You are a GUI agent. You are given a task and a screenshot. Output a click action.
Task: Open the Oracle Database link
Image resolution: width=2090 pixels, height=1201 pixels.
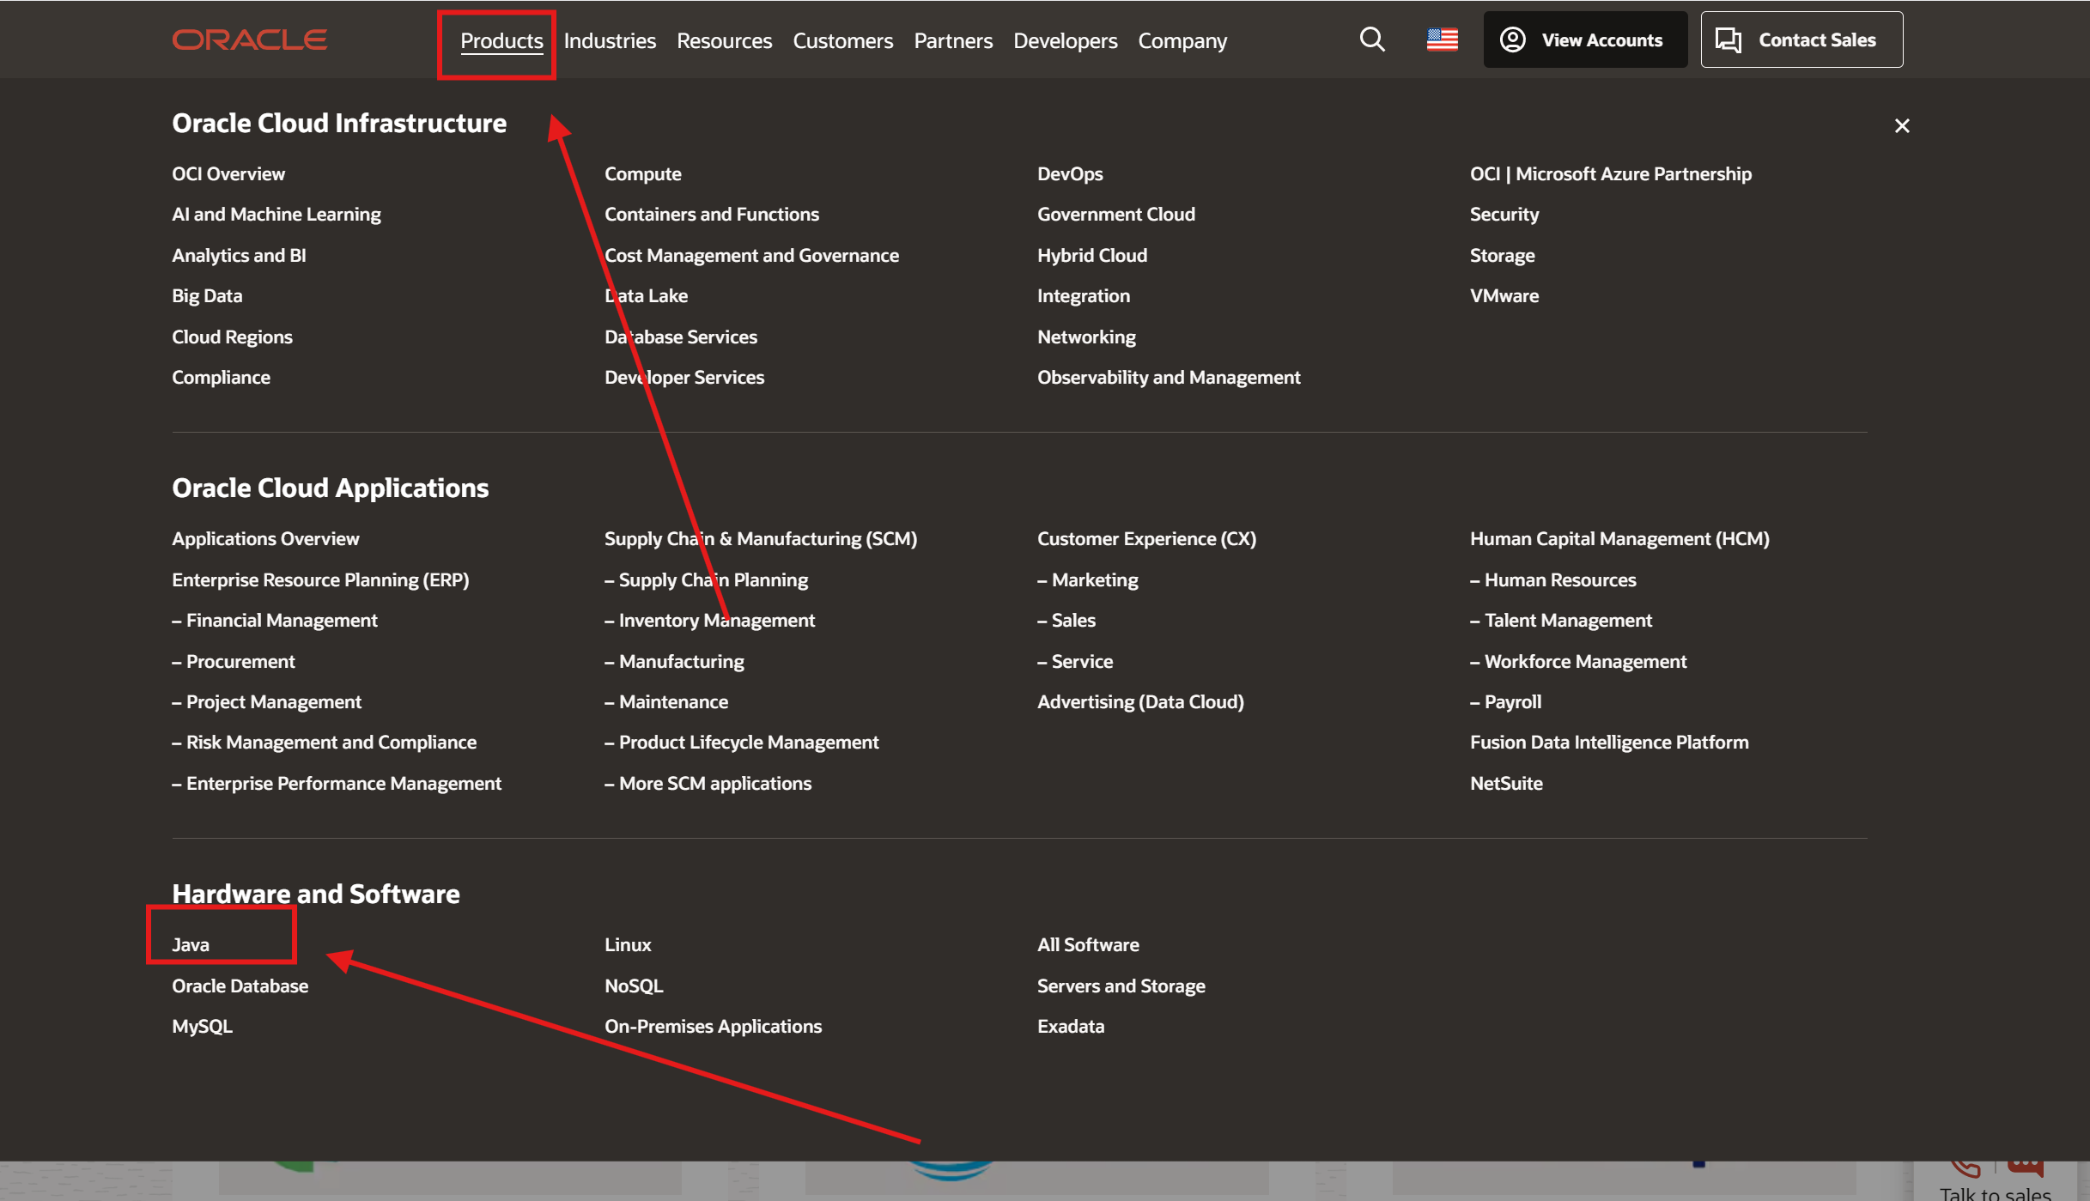[240, 986]
